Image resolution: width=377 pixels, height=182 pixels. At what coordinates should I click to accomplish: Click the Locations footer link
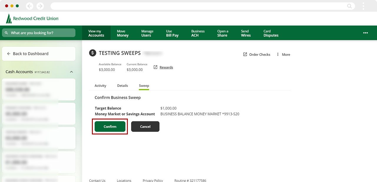click(x=124, y=180)
